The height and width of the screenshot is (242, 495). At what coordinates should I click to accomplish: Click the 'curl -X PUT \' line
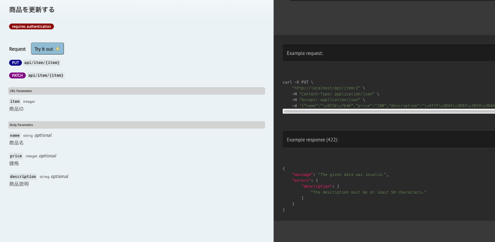coord(298,82)
